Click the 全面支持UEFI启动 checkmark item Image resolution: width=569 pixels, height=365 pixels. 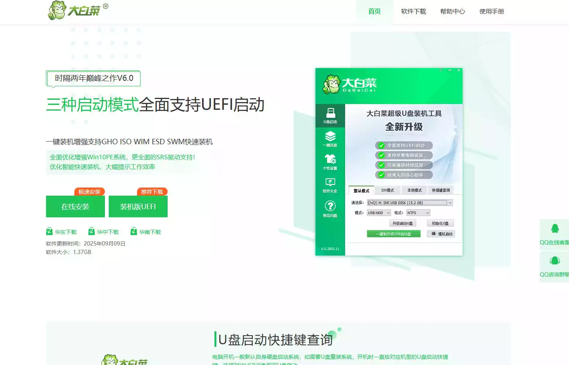[x=404, y=145]
